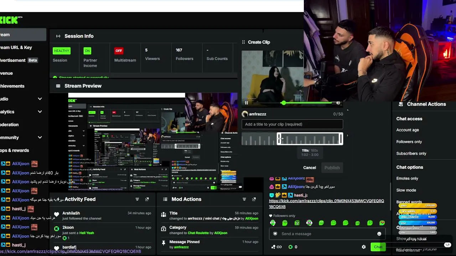Open the Moderation sidebar item
456x256 pixels.
[x=9, y=124]
